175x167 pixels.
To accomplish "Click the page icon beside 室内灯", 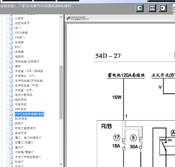I will pos(11,148).
